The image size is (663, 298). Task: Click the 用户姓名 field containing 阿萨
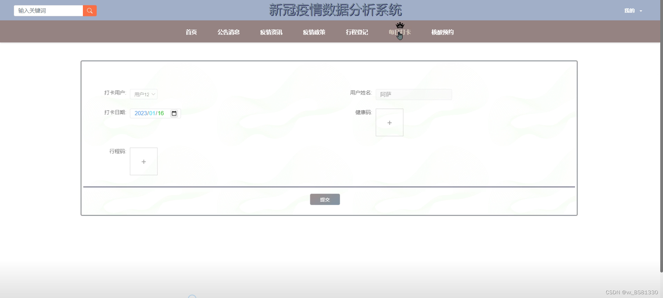(414, 95)
